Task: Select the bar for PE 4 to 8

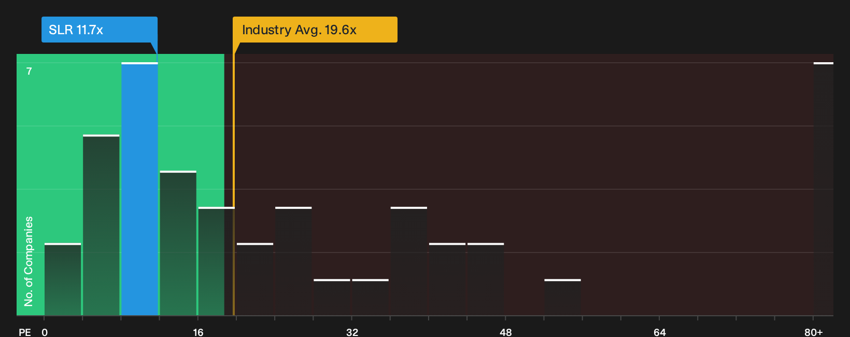Action: click(101, 225)
